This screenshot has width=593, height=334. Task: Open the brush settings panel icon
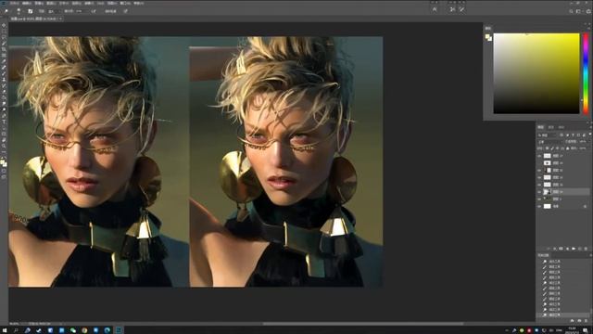(x=31, y=11)
